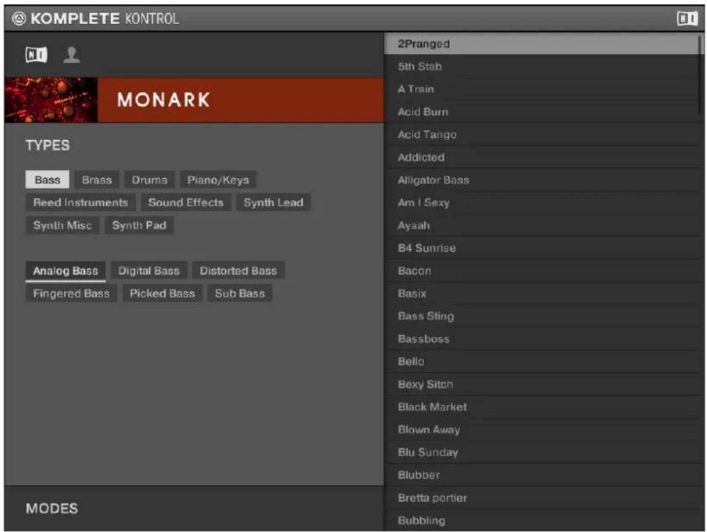The width and height of the screenshot is (707, 532).
Task: Click the Komplete Kontrol logo icon
Action: (x=19, y=18)
